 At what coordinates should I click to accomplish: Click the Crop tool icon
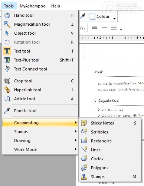pos(7,81)
